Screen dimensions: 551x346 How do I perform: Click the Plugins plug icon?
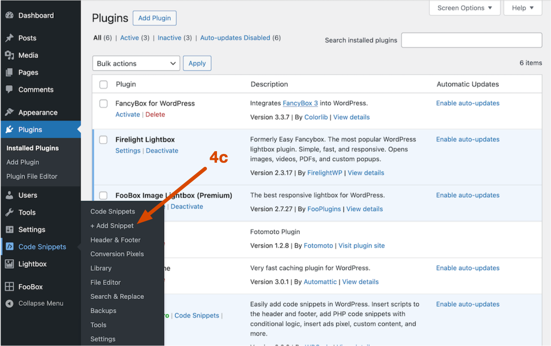point(9,130)
